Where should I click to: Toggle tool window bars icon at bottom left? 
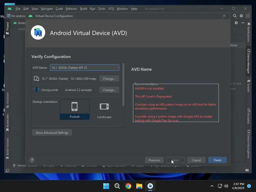coord(7,170)
